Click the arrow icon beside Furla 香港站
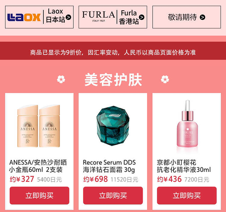 (x=142, y=17)
